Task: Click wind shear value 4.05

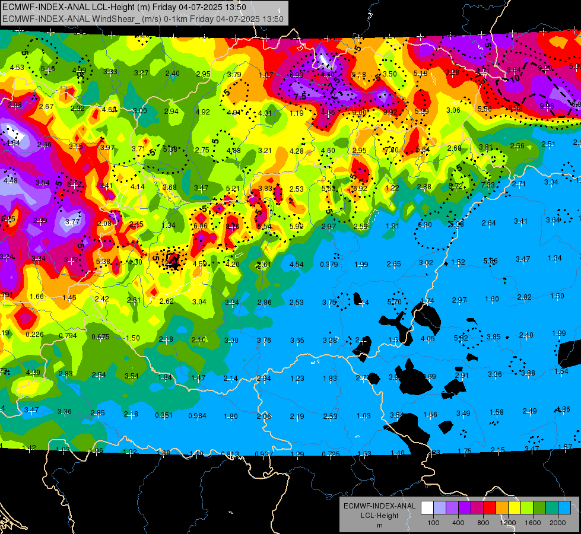Action: click(x=428, y=338)
